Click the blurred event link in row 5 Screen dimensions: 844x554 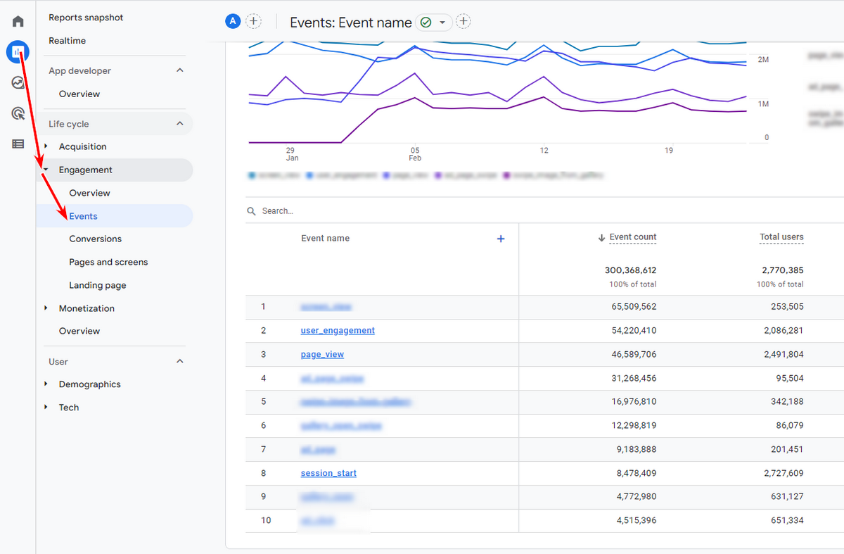tap(356, 402)
